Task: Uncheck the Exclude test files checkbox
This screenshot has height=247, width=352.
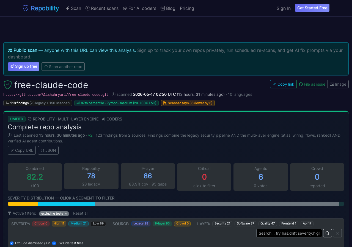Action: (54, 243)
